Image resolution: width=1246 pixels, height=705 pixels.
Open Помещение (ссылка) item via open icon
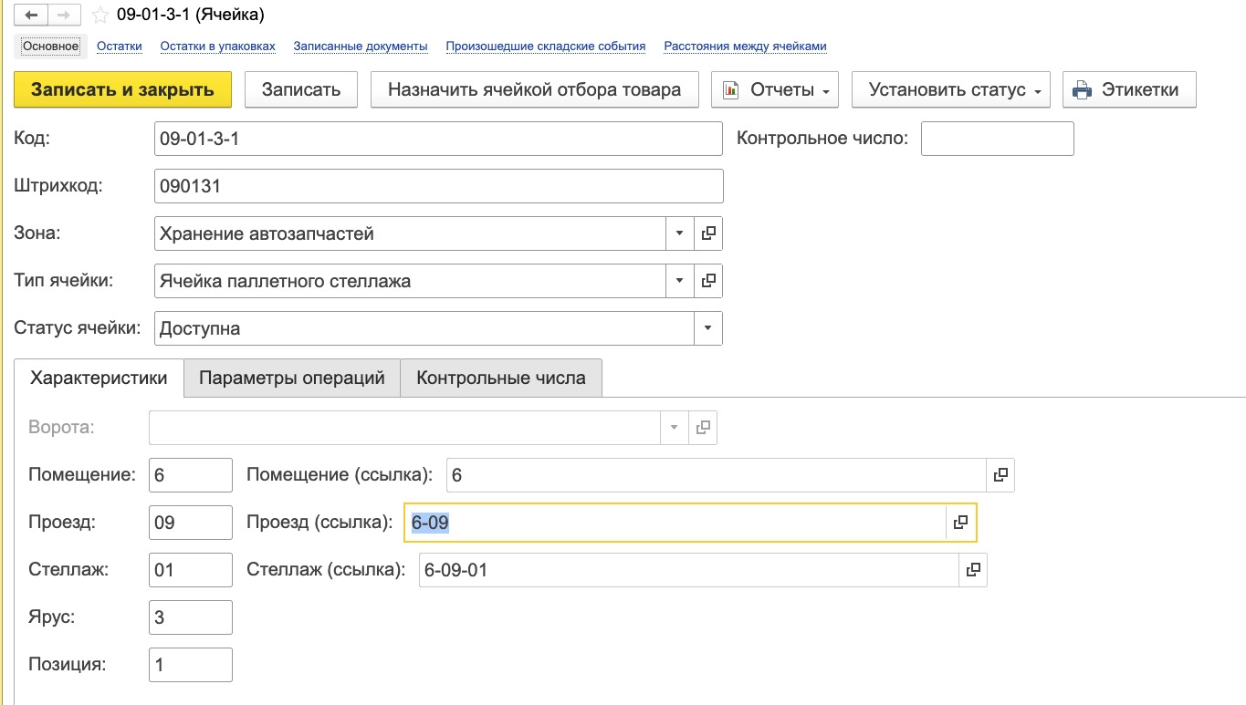tap(1000, 475)
